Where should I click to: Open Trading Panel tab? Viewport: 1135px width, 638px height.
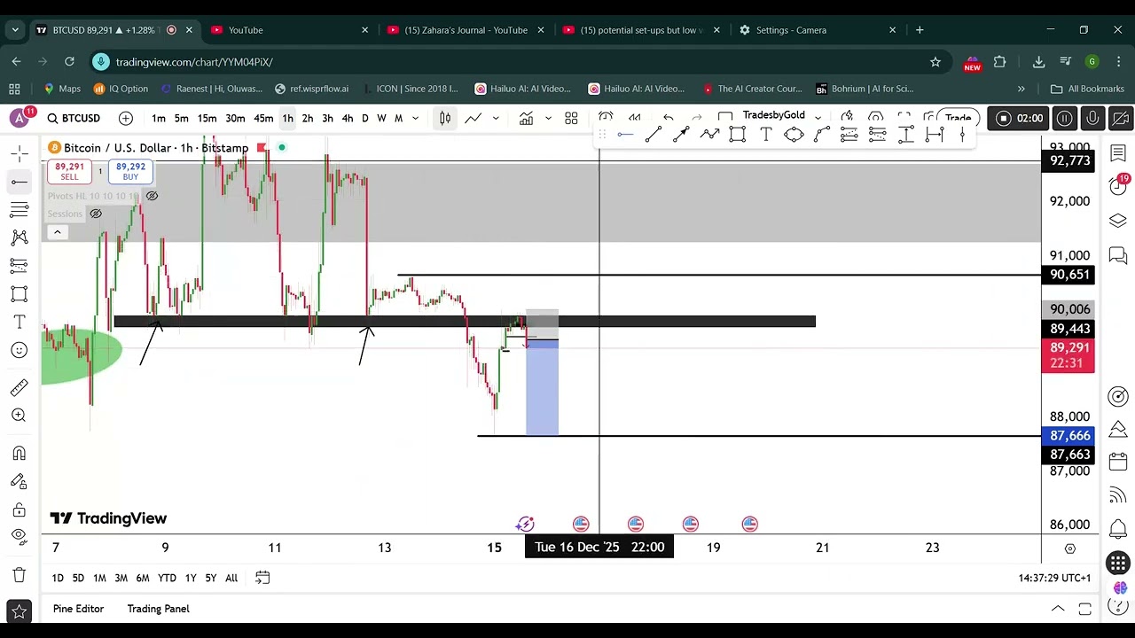[x=158, y=609]
